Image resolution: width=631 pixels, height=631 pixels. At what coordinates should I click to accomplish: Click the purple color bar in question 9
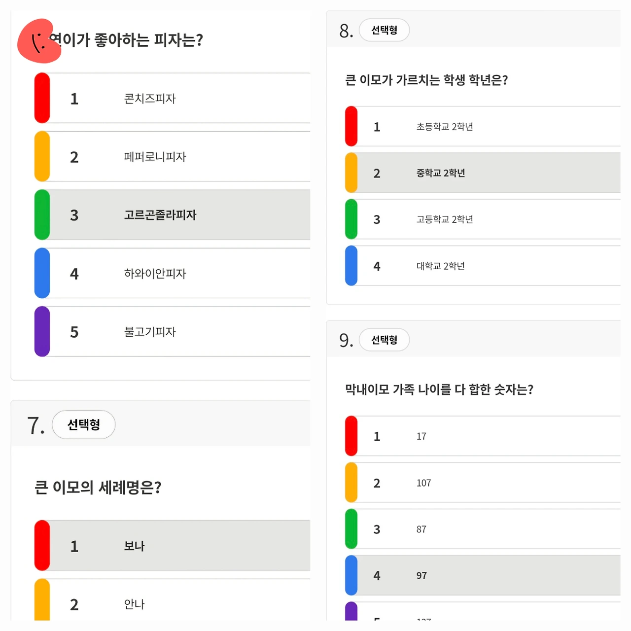point(351,611)
